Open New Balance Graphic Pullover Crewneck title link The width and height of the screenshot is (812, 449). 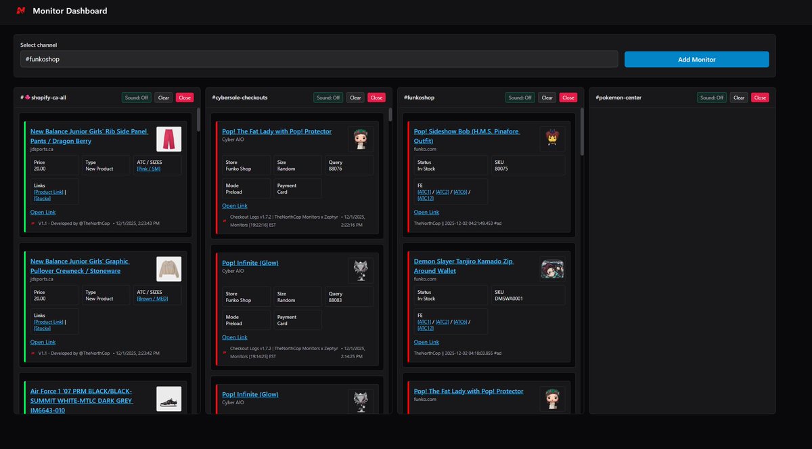[x=80, y=265]
